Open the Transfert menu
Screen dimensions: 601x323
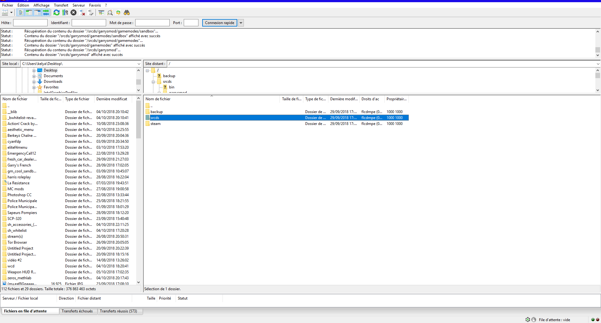[x=61, y=5]
